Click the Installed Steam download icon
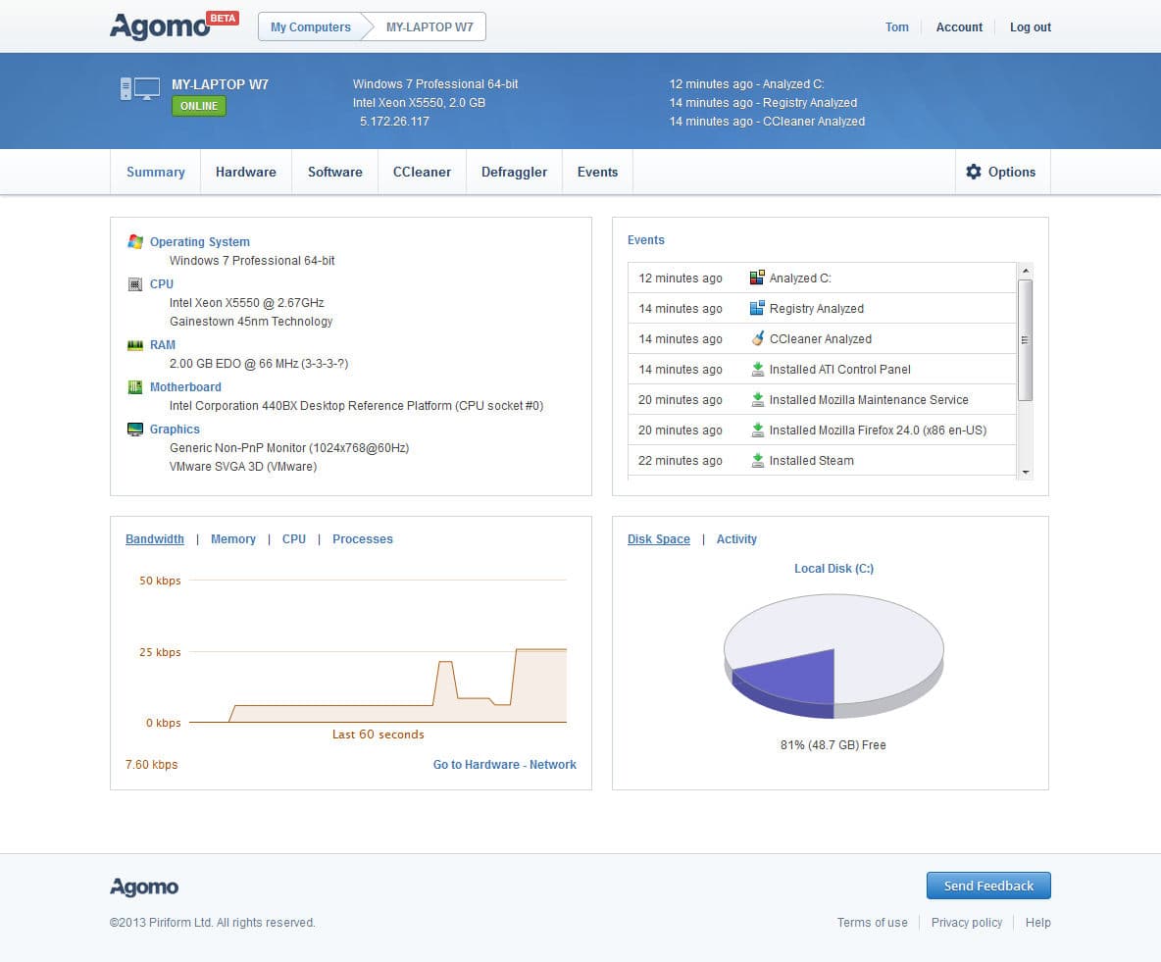This screenshot has height=962, width=1161. click(x=757, y=461)
